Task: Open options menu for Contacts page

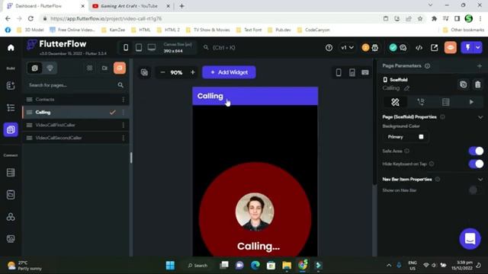Action: tap(124, 100)
